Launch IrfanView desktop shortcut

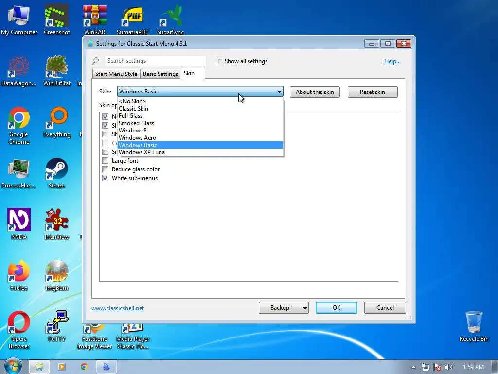56,224
